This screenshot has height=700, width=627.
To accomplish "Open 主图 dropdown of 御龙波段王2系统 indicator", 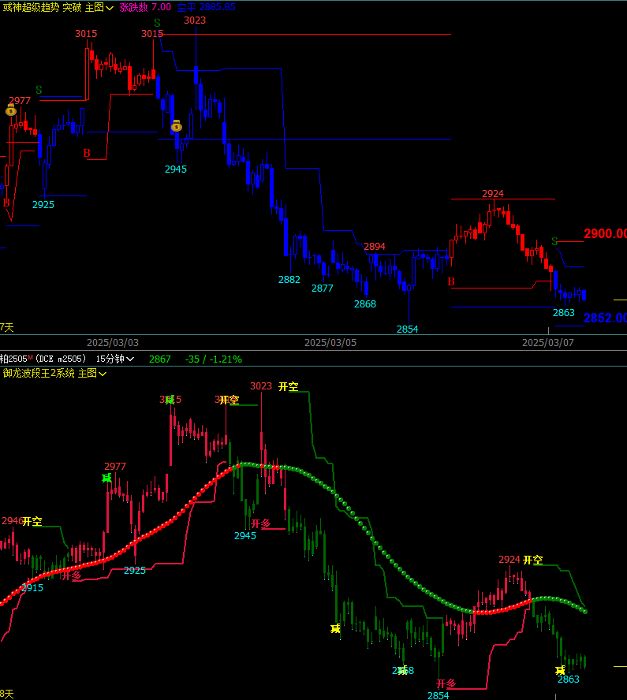I will coord(92,373).
